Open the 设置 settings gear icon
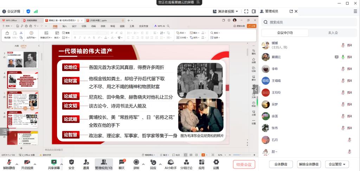Screen dimensions: 360x171 tap(216, 162)
